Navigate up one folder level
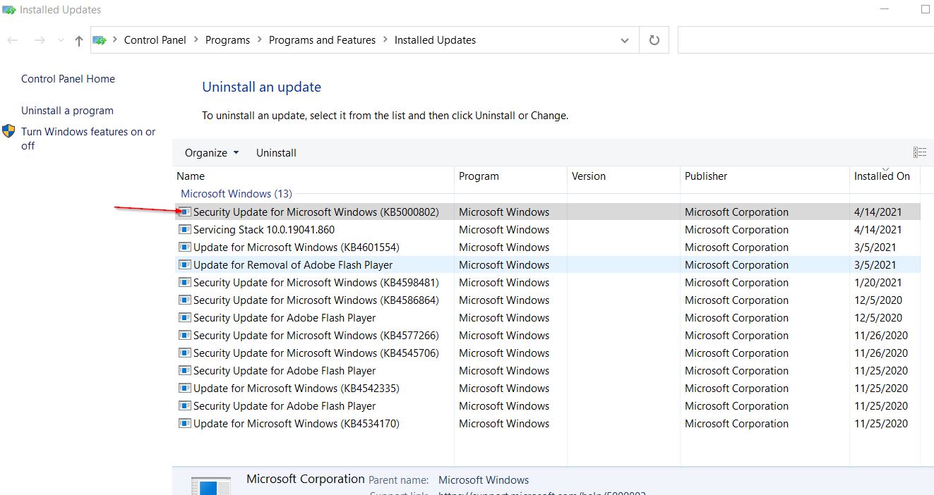The image size is (934, 495). [79, 41]
